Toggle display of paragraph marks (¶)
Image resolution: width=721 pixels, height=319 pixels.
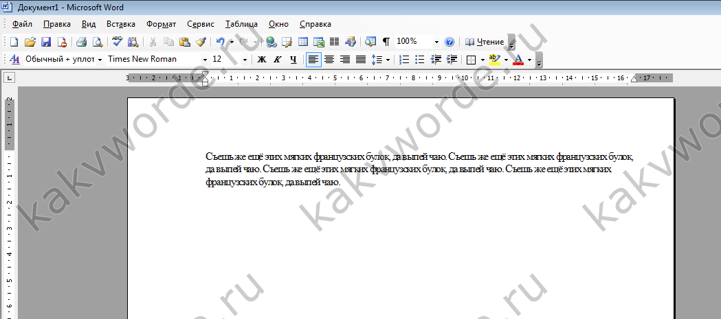(386, 42)
